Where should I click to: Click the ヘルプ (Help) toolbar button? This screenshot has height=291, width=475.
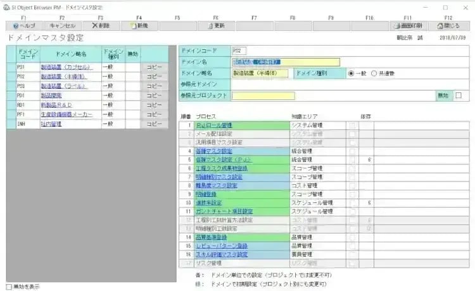[x=24, y=26]
